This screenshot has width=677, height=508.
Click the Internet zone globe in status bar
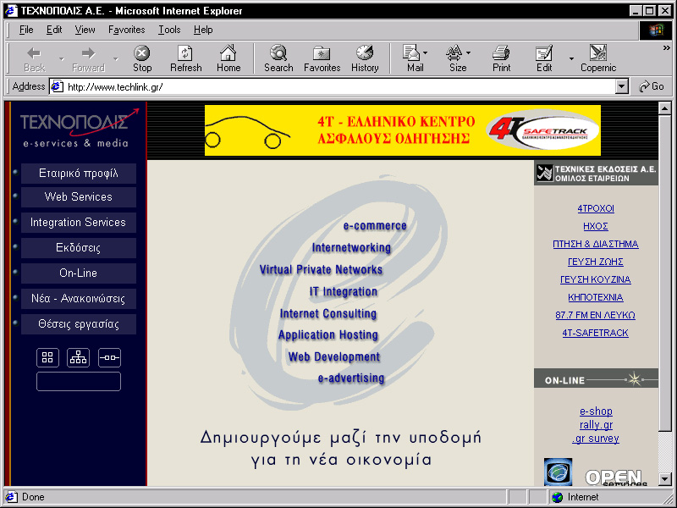point(558,497)
